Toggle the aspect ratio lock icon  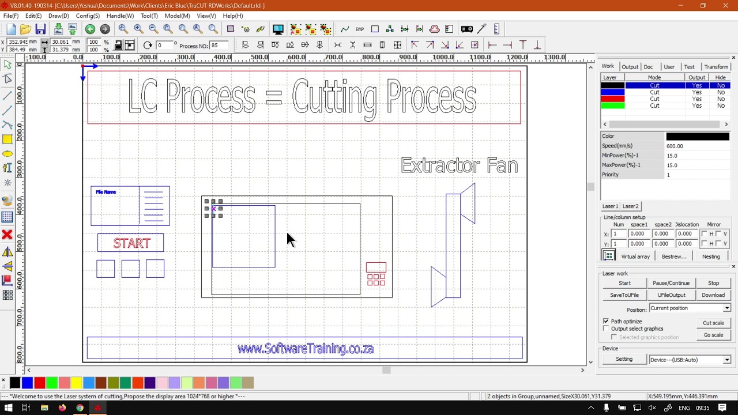[118, 45]
